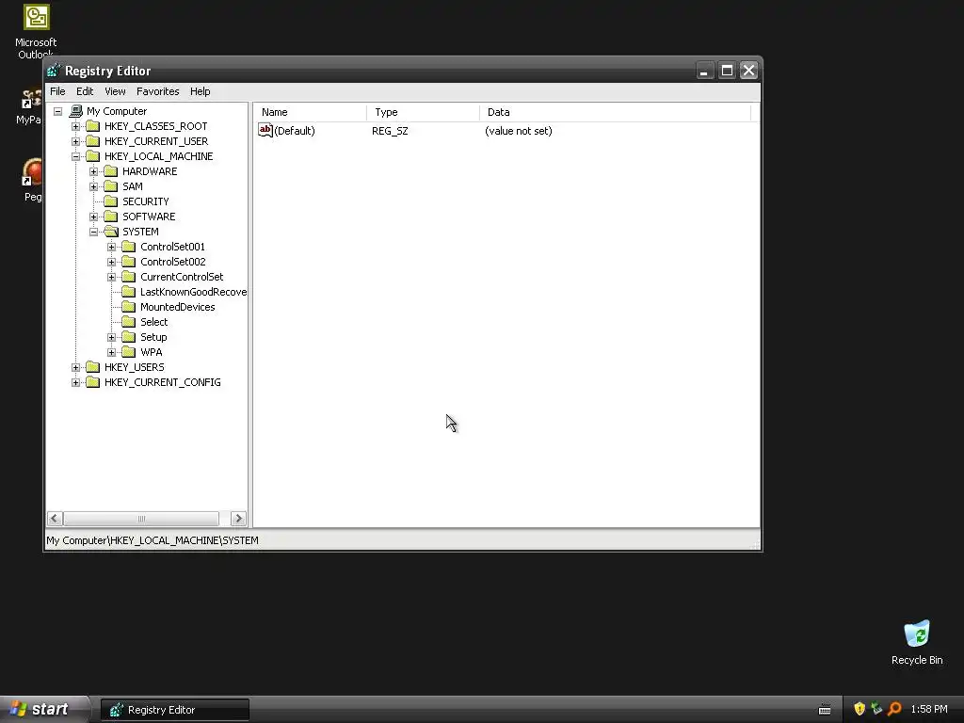
Task: Open the Favorites menu
Action: pos(158,91)
